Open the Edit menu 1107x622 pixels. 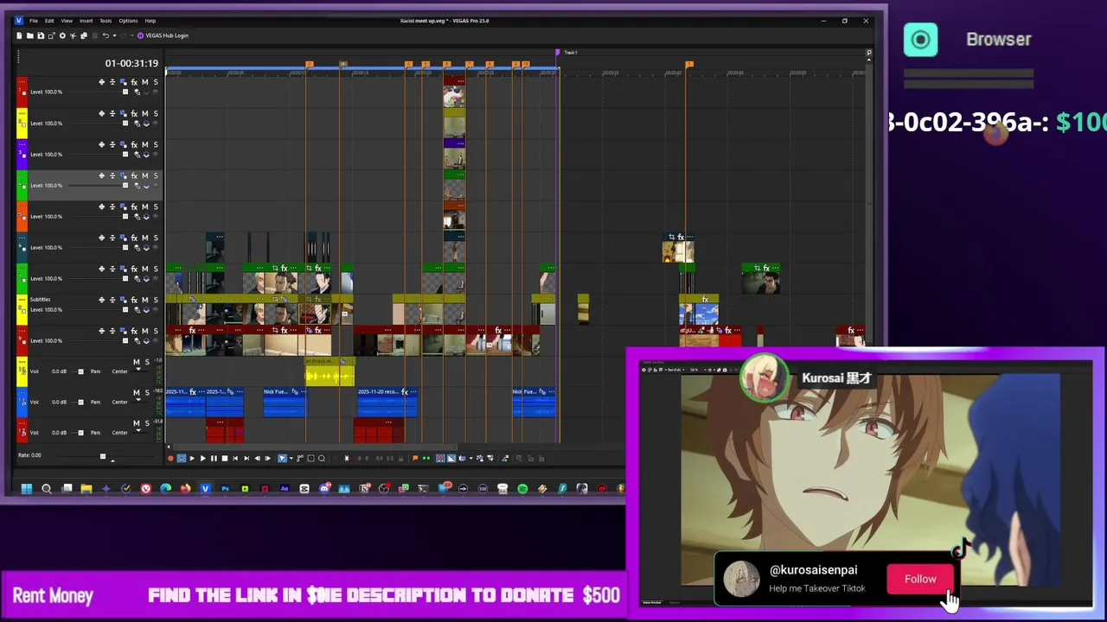49,21
